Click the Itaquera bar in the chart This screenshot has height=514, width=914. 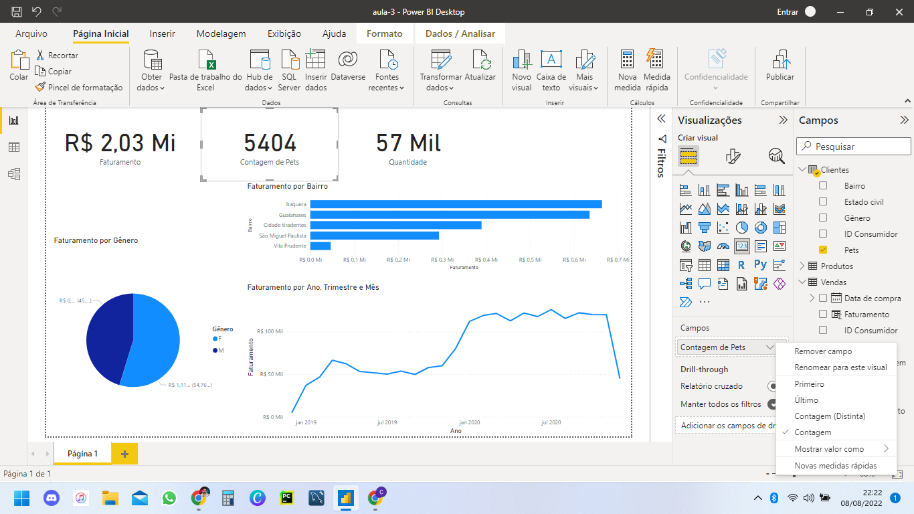456,204
